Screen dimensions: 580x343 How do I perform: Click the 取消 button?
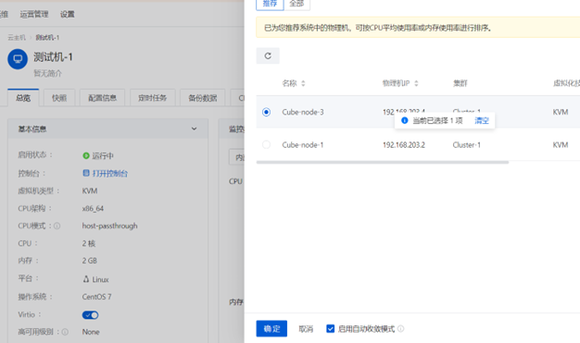point(306,328)
